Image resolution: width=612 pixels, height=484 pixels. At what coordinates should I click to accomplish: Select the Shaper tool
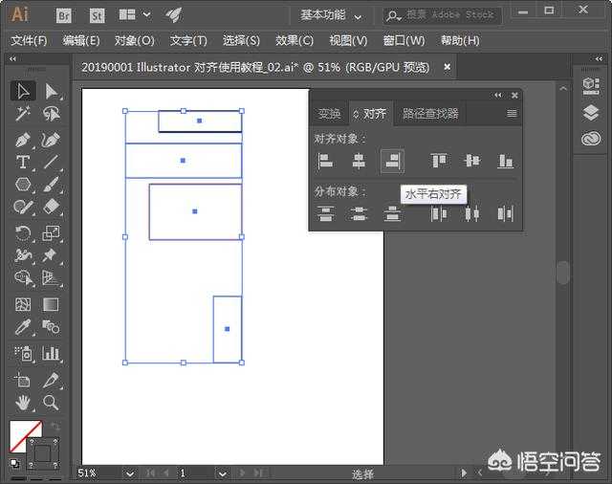tap(23, 207)
